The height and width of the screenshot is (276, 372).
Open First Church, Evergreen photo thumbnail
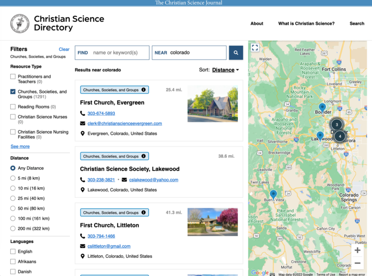click(212, 104)
